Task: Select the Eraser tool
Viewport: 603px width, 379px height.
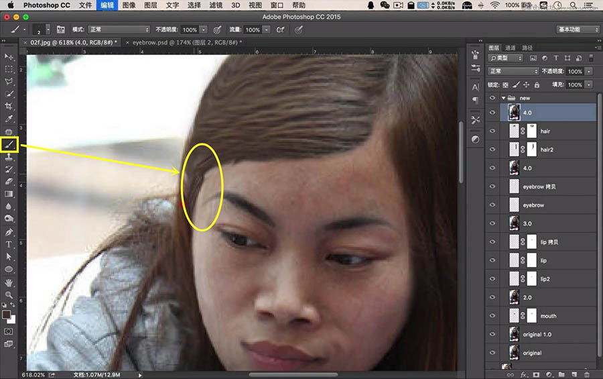Action: tap(9, 181)
